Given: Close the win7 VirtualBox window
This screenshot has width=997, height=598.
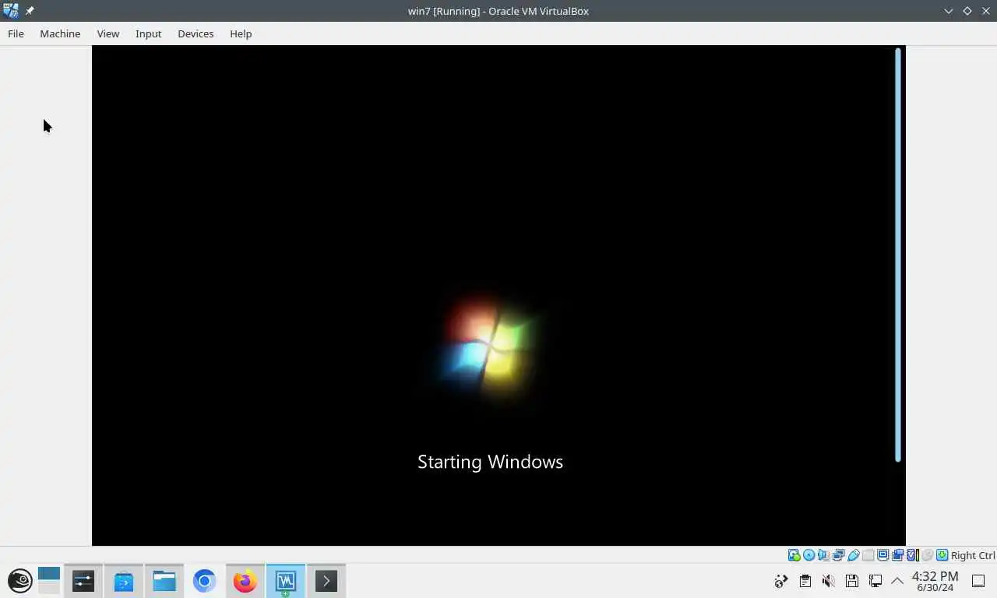Looking at the screenshot, I should coord(985,11).
